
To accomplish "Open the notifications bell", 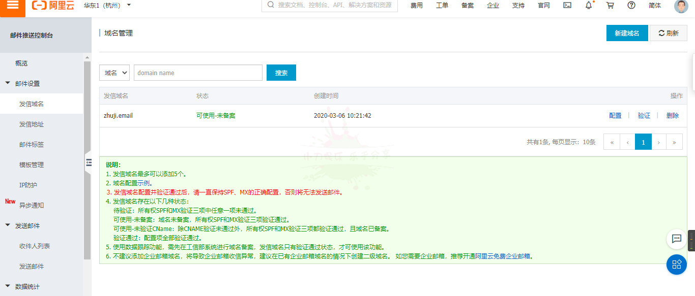I will (x=589, y=5).
